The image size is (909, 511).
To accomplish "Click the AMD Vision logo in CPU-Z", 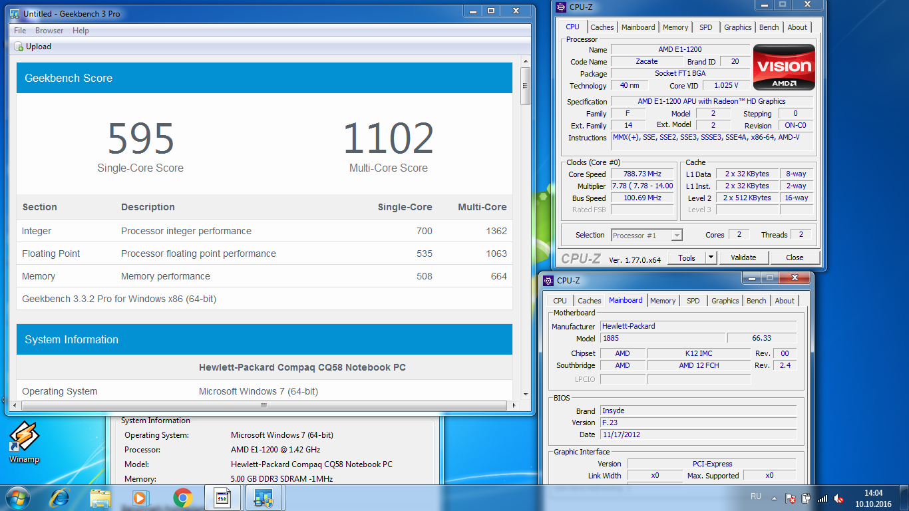I will pyautogui.click(x=784, y=67).
